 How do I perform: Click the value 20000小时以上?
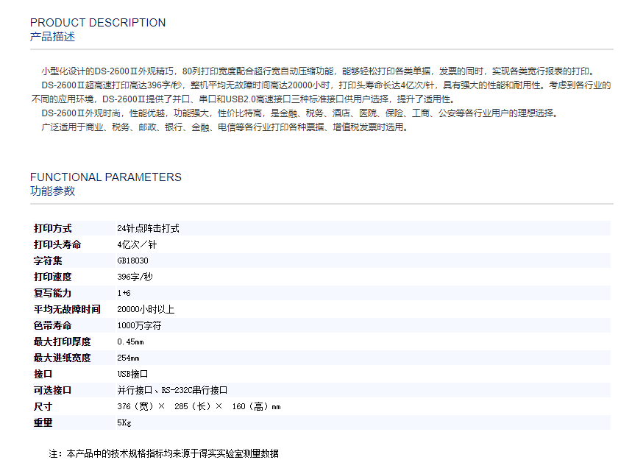pos(146,309)
